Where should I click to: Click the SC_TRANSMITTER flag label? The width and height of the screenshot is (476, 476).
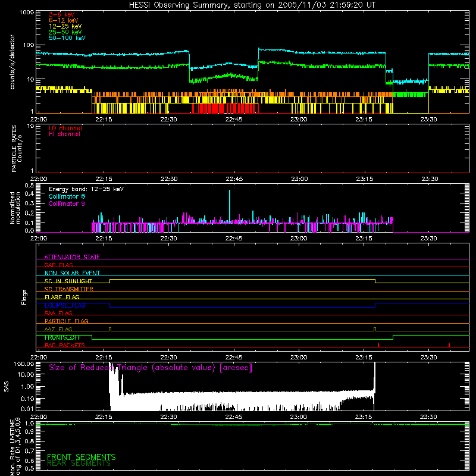(68, 289)
